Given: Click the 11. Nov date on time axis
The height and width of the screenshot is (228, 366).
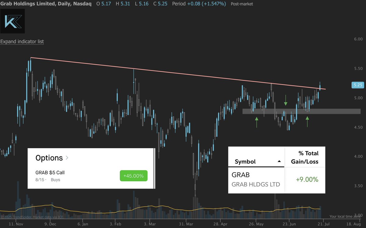Looking at the screenshot, I should tap(16, 224).
